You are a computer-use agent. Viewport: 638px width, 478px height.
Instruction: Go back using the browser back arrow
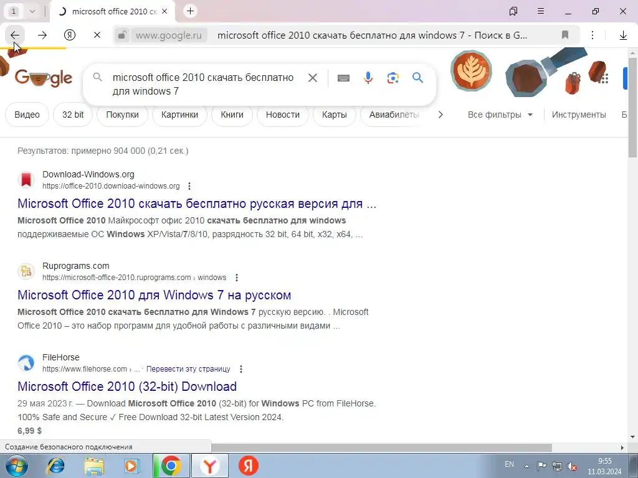15,35
